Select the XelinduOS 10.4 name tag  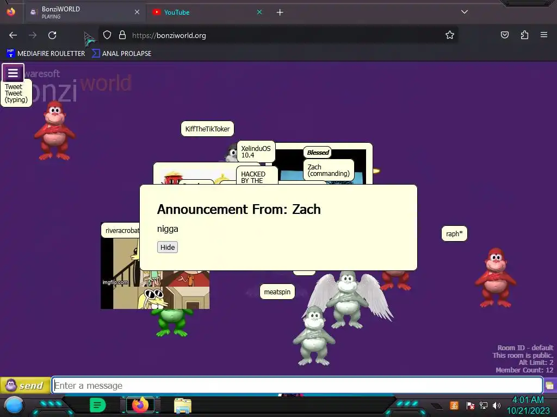click(x=256, y=152)
